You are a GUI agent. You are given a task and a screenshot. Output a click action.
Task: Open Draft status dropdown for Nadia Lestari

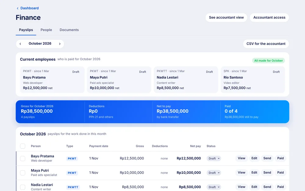click(214, 187)
